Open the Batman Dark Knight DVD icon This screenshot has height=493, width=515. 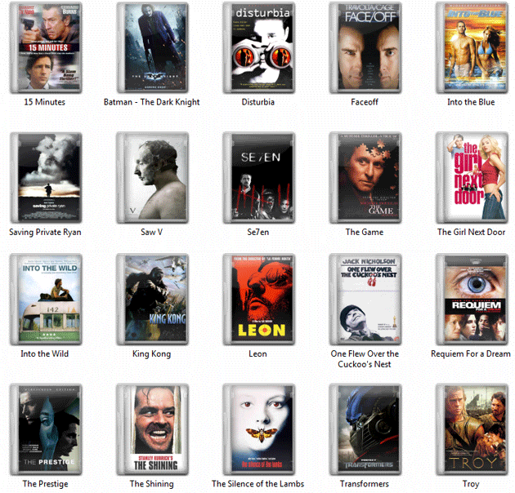coord(152,47)
